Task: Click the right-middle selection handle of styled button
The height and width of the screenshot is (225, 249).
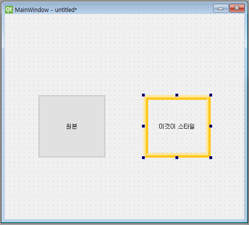Action: pos(211,126)
